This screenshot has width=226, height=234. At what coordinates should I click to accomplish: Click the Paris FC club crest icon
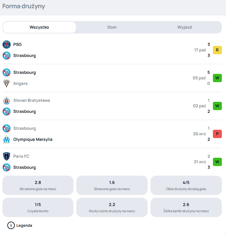coord(7,156)
